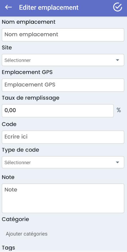127x252 pixels.
Task: Click the Type de code dropdown arrow
Action: (x=117, y=162)
